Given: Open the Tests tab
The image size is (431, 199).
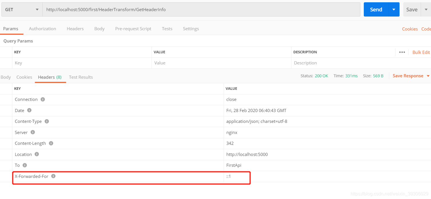Looking at the screenshot, I should point(167,29).
